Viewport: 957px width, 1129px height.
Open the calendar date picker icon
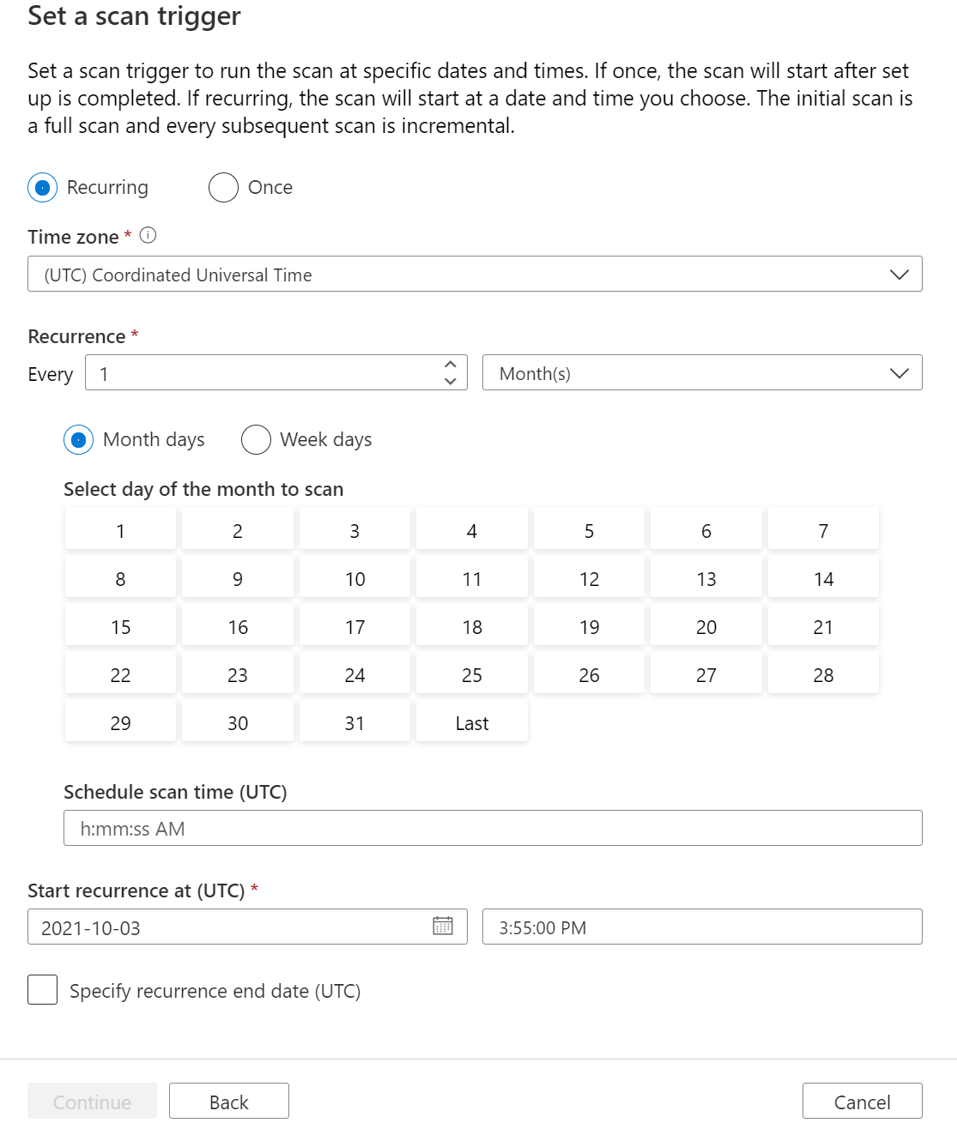pyautogui.click(x=443, y=927)
